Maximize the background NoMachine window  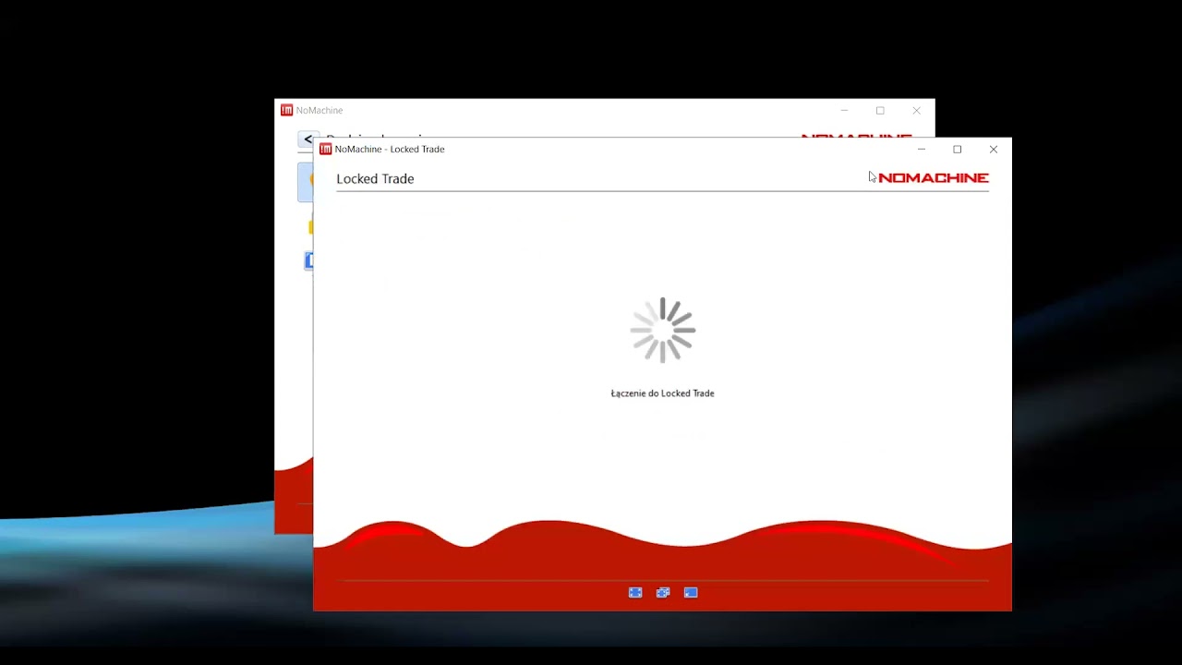coord(880,110)
